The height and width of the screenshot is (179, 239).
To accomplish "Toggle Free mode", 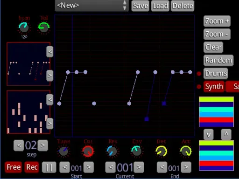I will coord(14,167).
